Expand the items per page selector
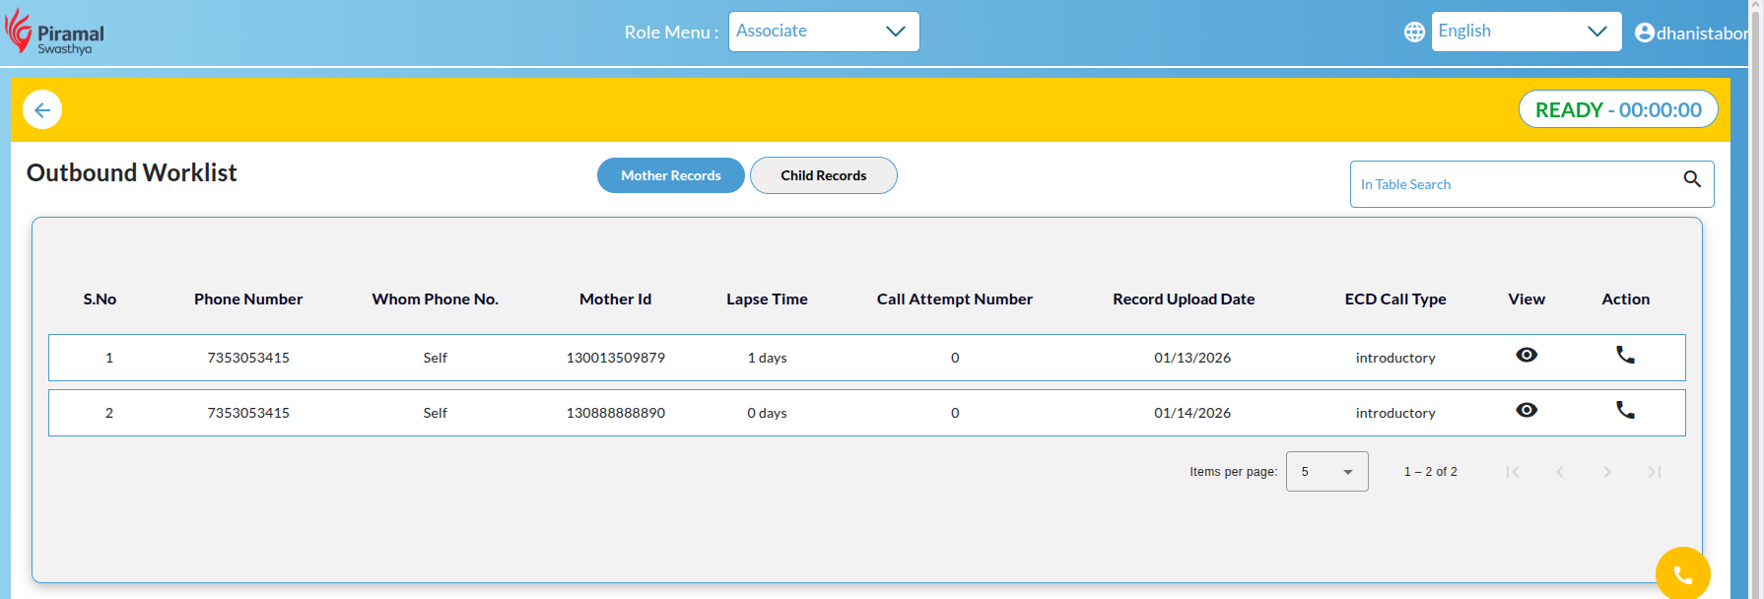The image size is (1764, 599). point(1326,472)
